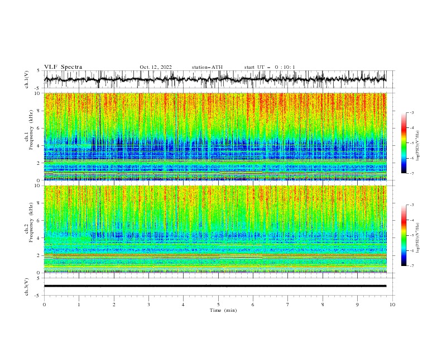Select the date text "Oct. 12, 2022"
The image size is (442, 342).
coord(156,67)
